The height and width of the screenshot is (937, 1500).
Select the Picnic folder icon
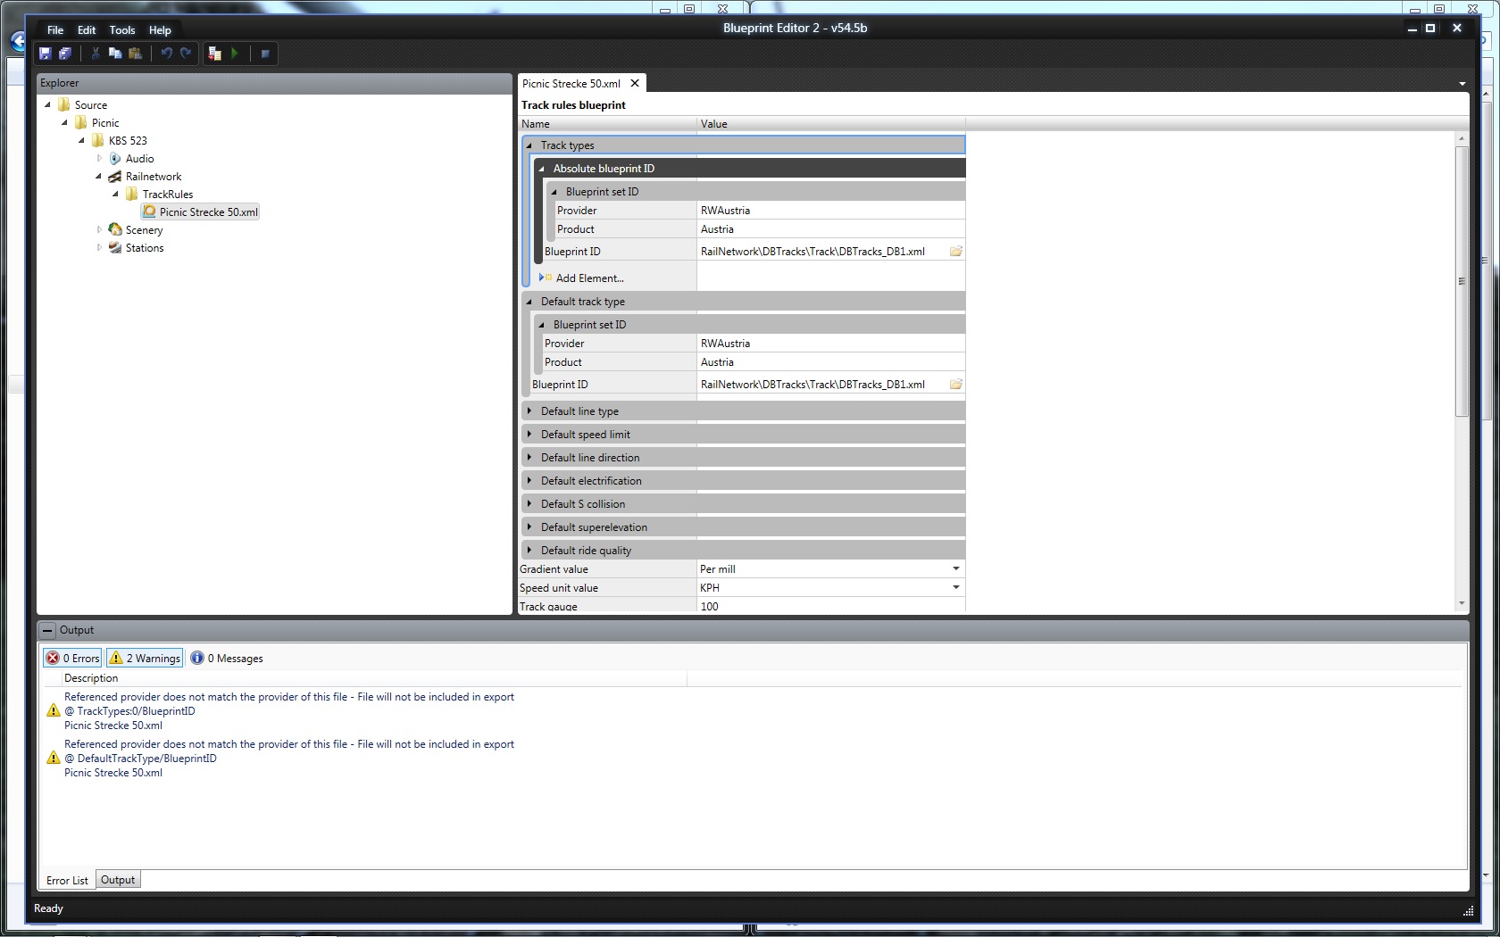tap(81, 122)
